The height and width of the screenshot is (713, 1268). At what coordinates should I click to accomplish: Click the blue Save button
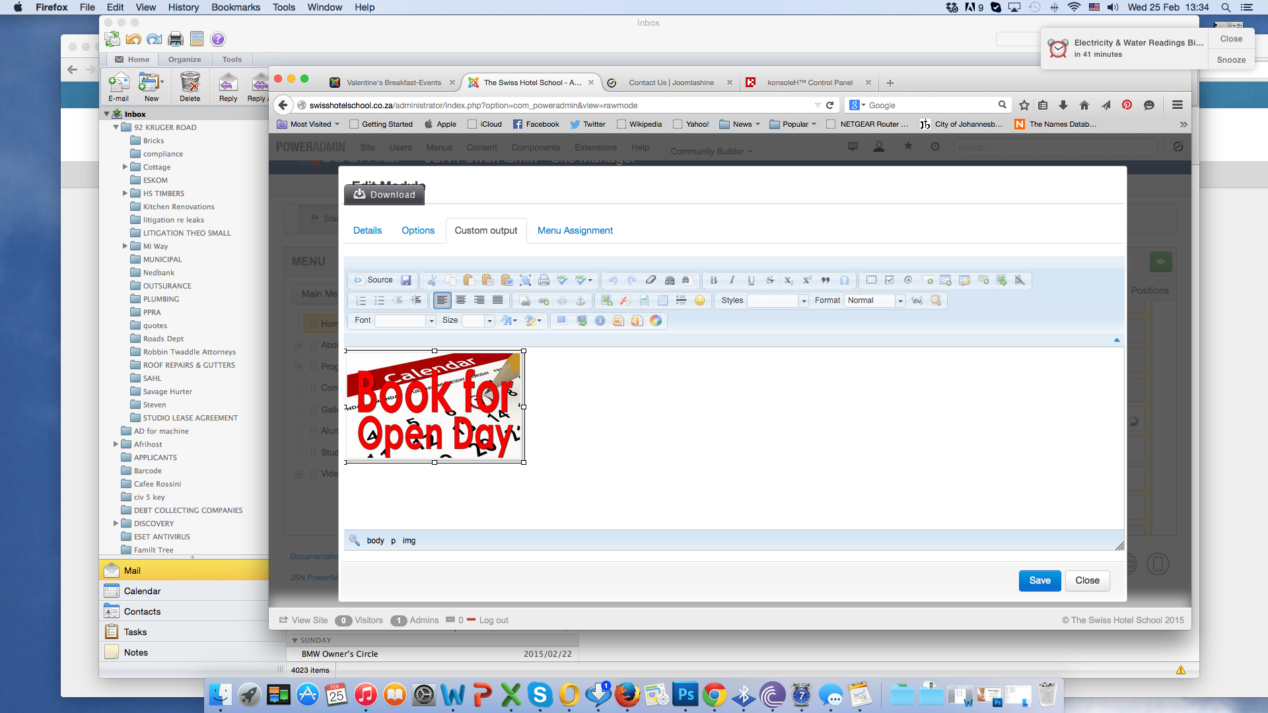tap(1039, 581)
